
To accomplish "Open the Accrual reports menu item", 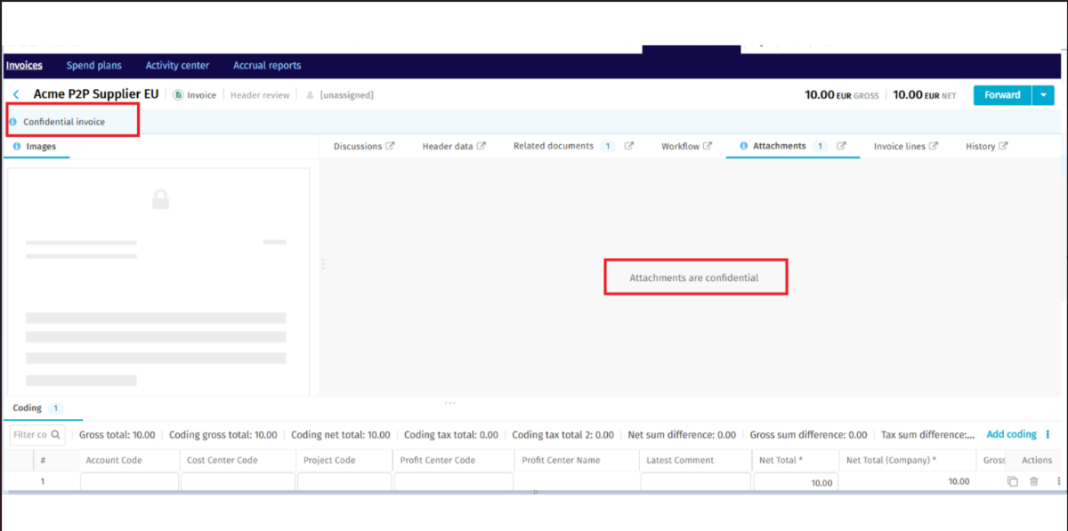I will click(x=267, y=64).
